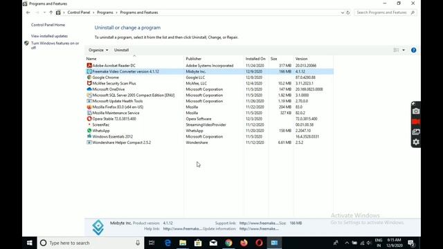Click the Google Chrome program icon
This screenshot has height=249, width=443.
coord(89,77)
